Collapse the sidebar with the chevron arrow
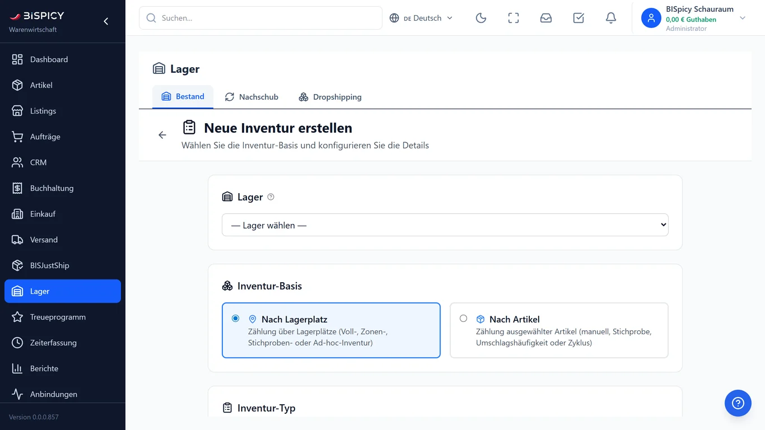 106,21
